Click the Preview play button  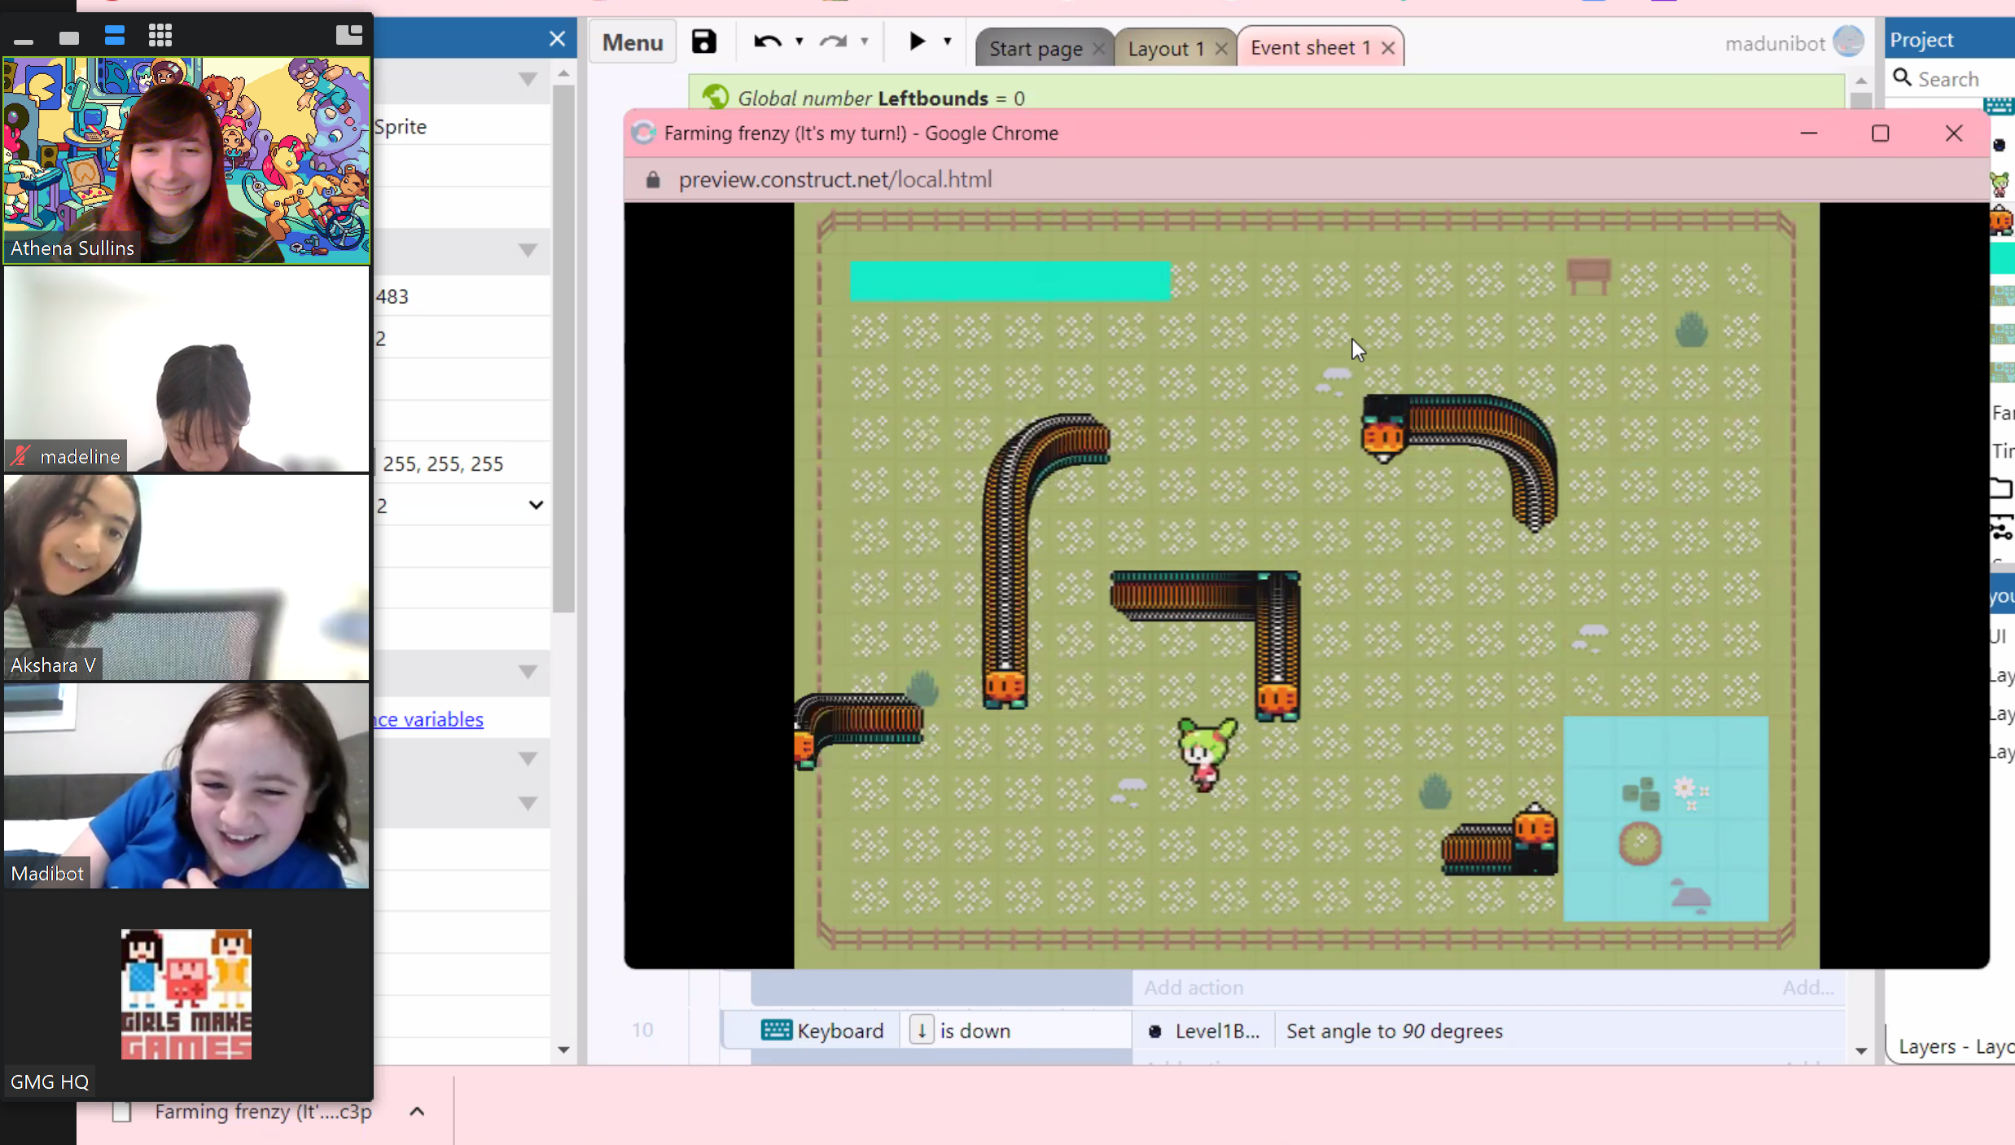[x=917, y=42]
